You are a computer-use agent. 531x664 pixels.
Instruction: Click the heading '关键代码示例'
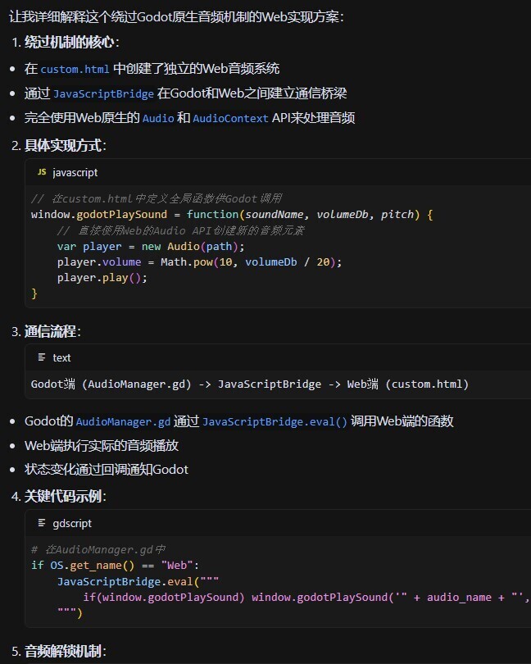(62, 496)
